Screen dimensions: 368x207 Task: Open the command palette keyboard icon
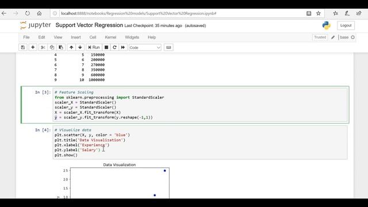click(x=168, y=47)
